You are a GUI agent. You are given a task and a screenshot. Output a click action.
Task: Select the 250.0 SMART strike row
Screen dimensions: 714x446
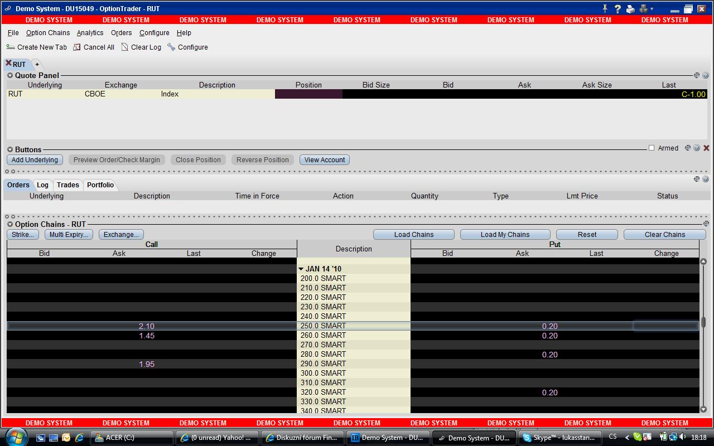pyautogui.click(x=354, y=326)
